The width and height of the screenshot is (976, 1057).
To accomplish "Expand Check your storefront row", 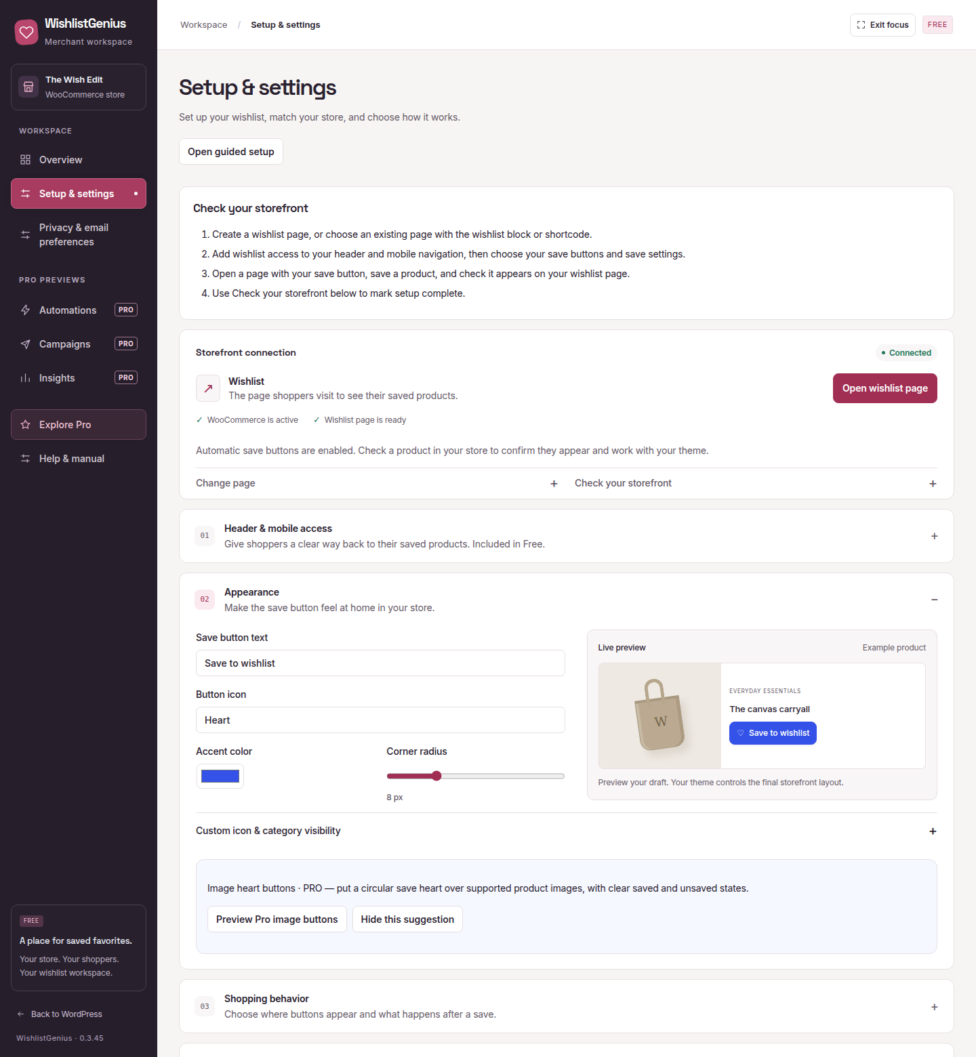I will click(x=756, y=483).
